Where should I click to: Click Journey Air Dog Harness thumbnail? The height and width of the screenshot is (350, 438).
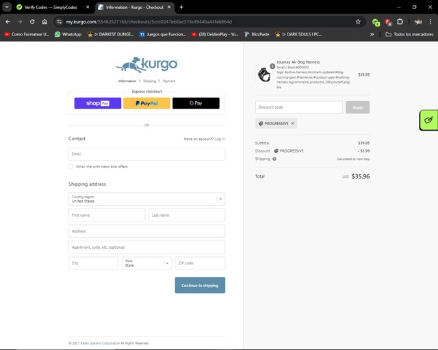(263, 75)
